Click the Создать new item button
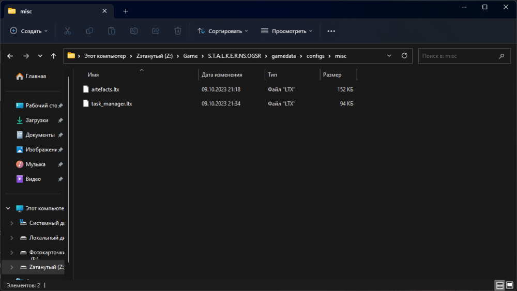The height and width of the screenshot is (291, 517). tap(29, 31)
